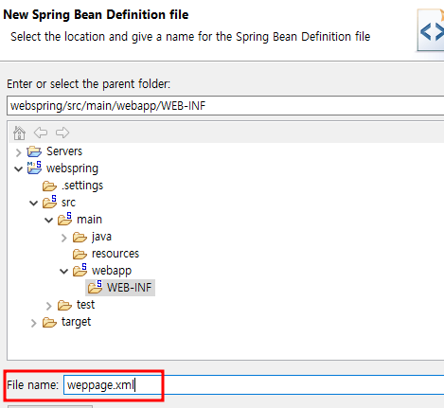Select the src folder icon
The height and width of the screenshot is (408, 444).
click(x=49, y=202)
